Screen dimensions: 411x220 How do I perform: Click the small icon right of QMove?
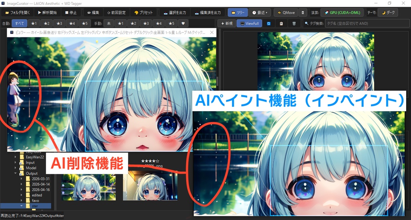[x=303, y=12]
